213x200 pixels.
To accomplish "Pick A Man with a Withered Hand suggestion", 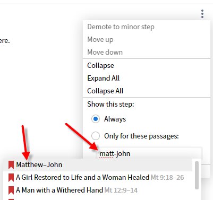I will [98, 190].
